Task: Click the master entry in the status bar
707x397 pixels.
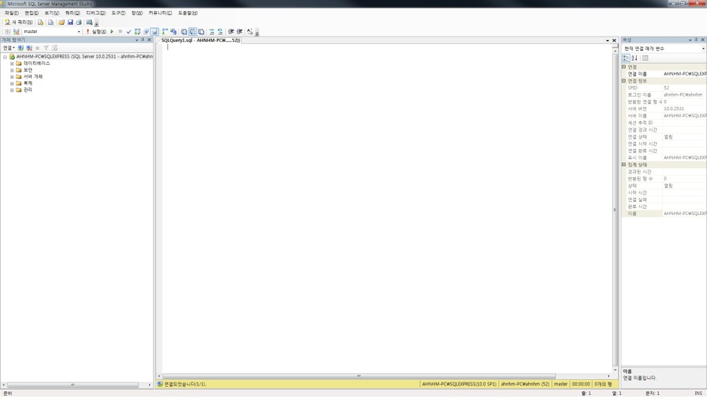Action: (561, 384)
